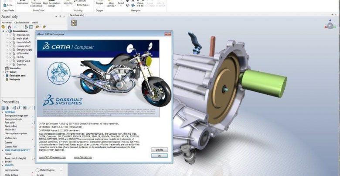
Task: Open the Visibility dropdown in the ribbon
Action: 68,3
